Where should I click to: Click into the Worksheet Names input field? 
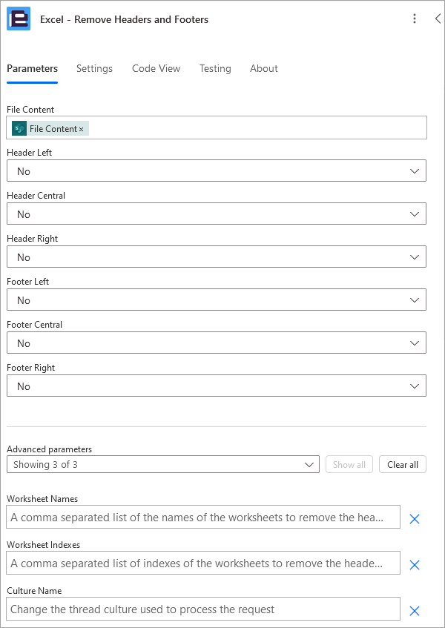pyautogui.click(x=203, y=517)
